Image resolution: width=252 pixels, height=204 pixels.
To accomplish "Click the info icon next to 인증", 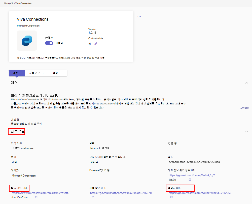I will (x=175, y=143).
